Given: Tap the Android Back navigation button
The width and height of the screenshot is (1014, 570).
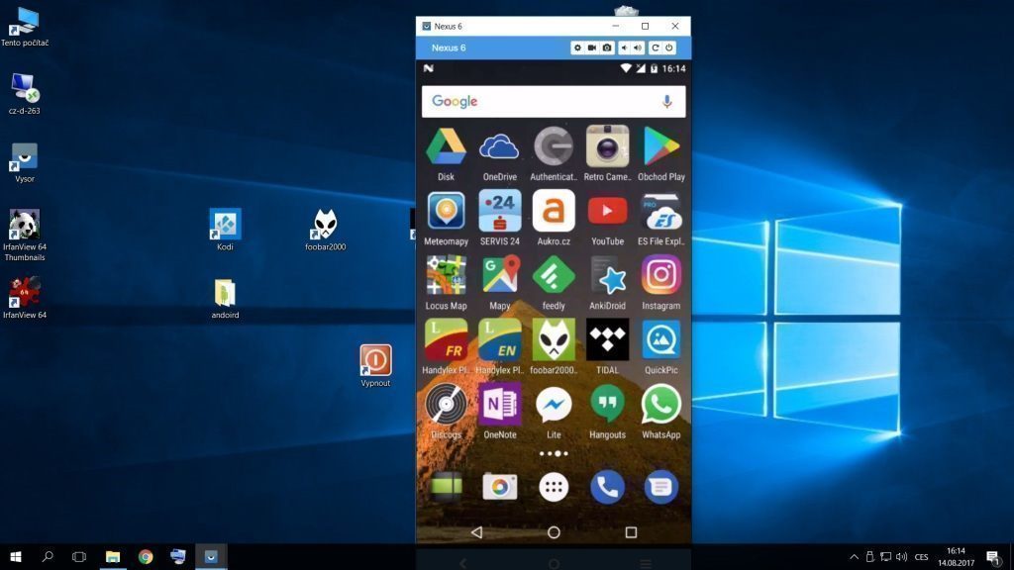Looking at the screenshot, I should click(476, 531).
